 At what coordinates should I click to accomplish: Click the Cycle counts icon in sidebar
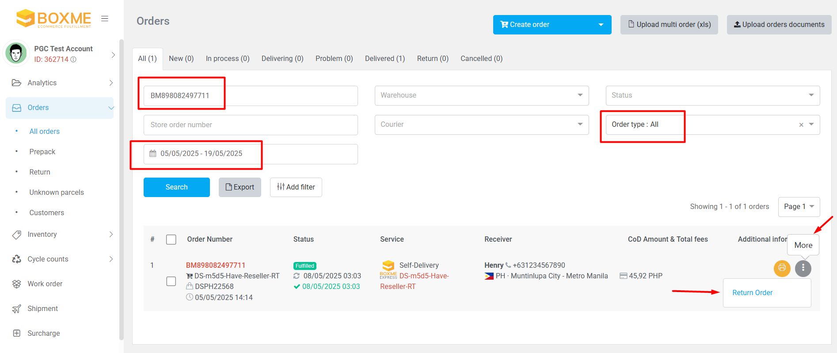[17, 259]
